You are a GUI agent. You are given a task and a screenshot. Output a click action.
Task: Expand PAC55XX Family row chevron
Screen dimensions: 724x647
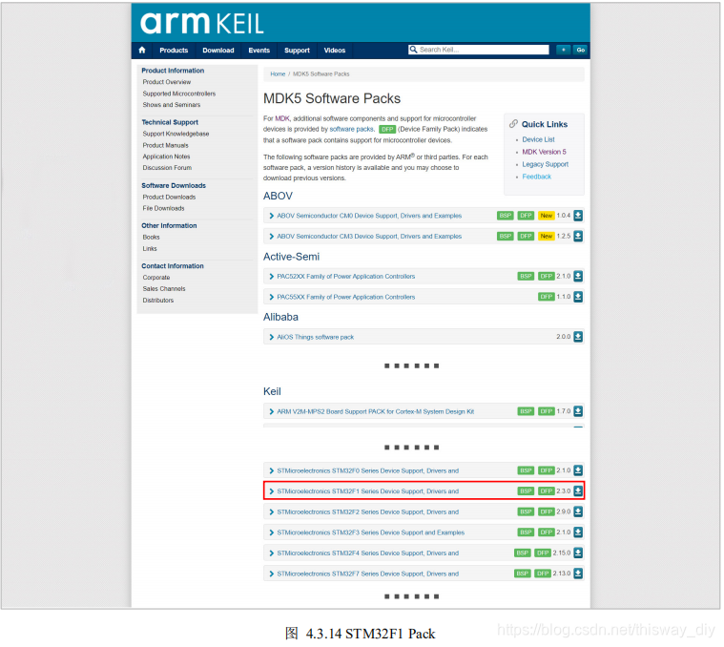coord(272,297)
